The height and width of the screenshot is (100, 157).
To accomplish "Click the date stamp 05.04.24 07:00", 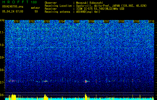I will (13, 11).
